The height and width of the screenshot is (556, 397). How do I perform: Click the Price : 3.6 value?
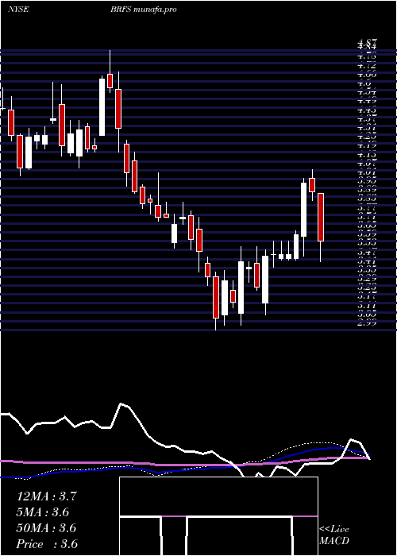click(47, 544)
